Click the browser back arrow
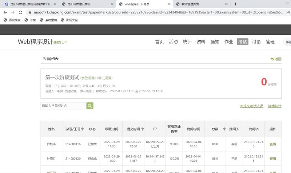This screenshot has width=291, height=173. pos(5,12)
